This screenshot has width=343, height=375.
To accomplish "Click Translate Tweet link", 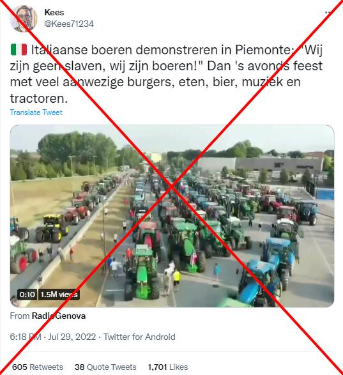I will [36, 112].
